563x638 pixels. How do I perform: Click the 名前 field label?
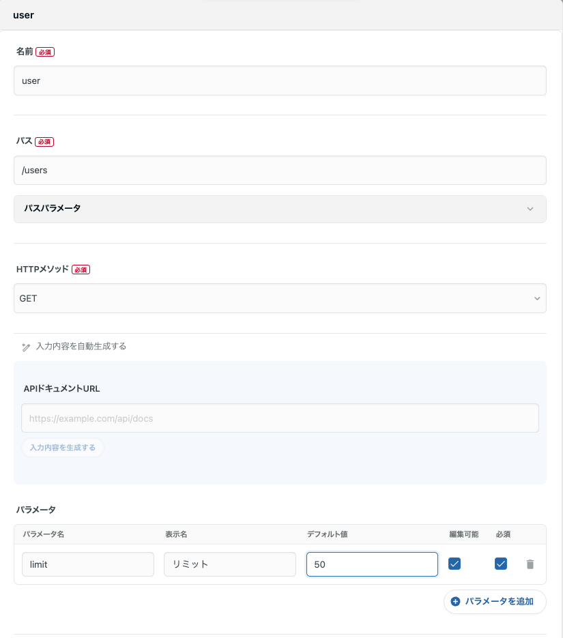pyautogui.click(x=25, y=52)
